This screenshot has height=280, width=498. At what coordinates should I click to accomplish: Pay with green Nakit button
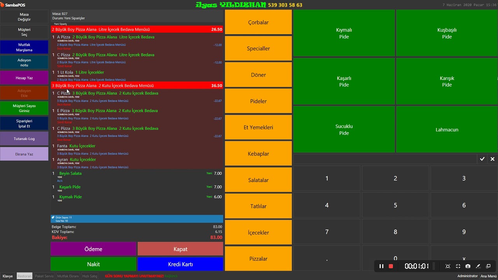[93, 264]
